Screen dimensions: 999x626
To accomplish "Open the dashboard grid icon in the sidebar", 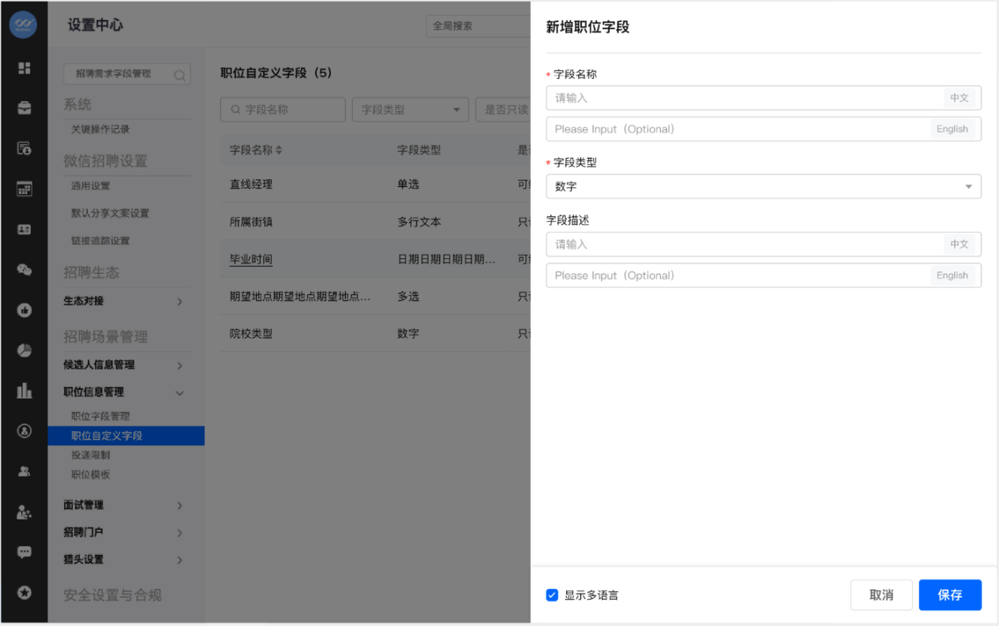I will (x=24, y=69).
